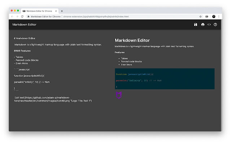Screen dimensions: 231x144
Task: Go forward with browser forward arrow
Action: (x=17, y=17)
